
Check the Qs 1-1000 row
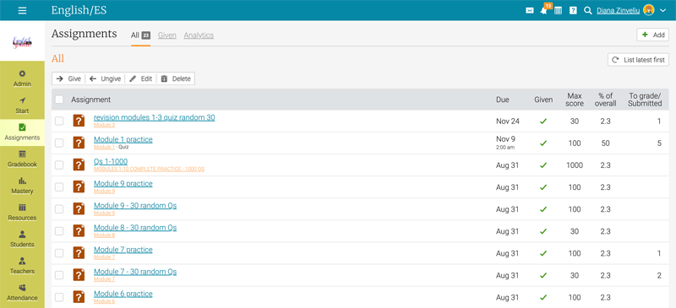coord(59,165)
